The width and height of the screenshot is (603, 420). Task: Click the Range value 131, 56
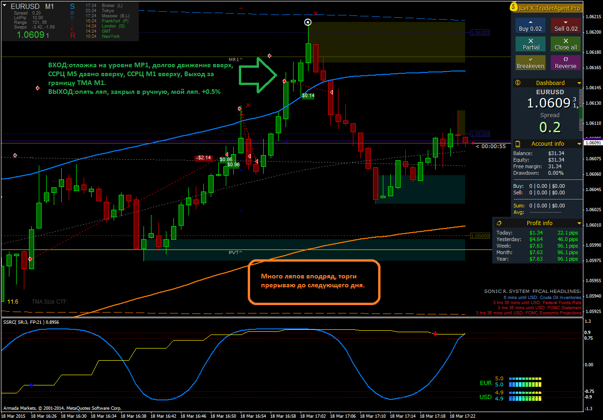[x=40, y=22]
